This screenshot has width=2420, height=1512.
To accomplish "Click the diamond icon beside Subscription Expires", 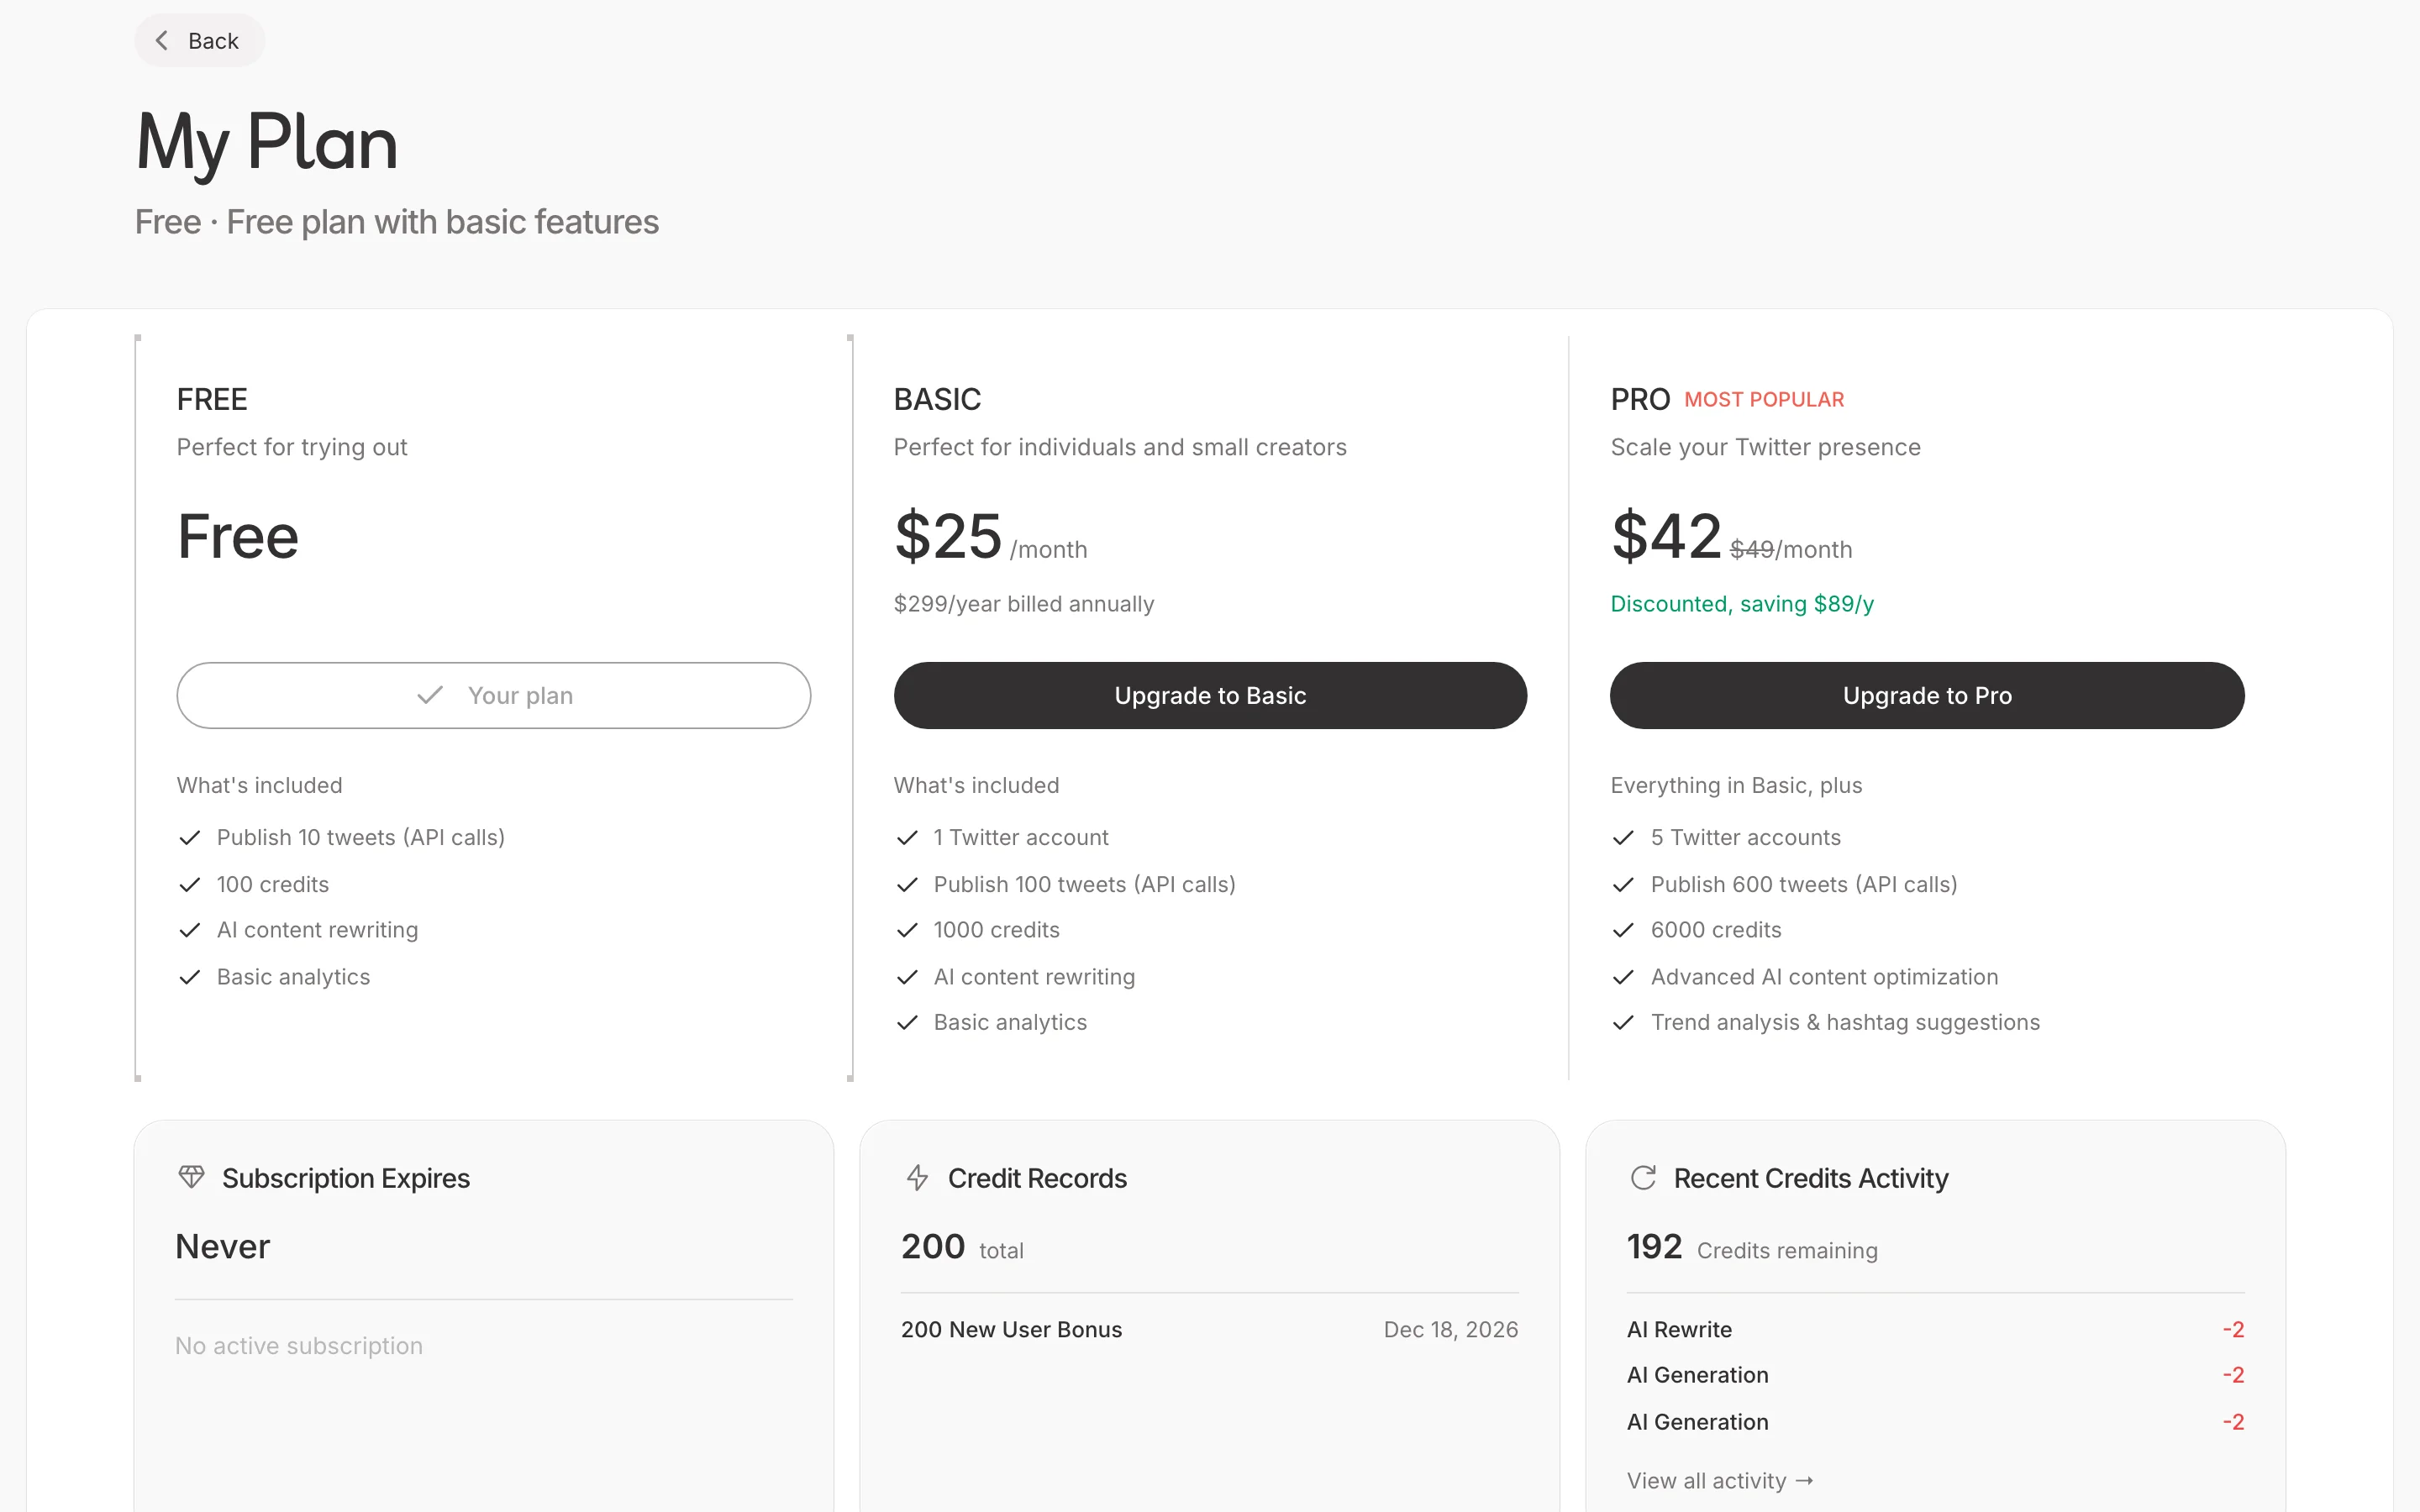I will [x=192, y=1178].
